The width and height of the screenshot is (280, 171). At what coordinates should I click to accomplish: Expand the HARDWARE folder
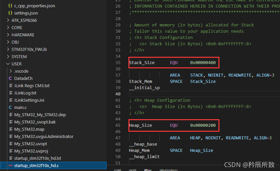click(x=8, y=35)
